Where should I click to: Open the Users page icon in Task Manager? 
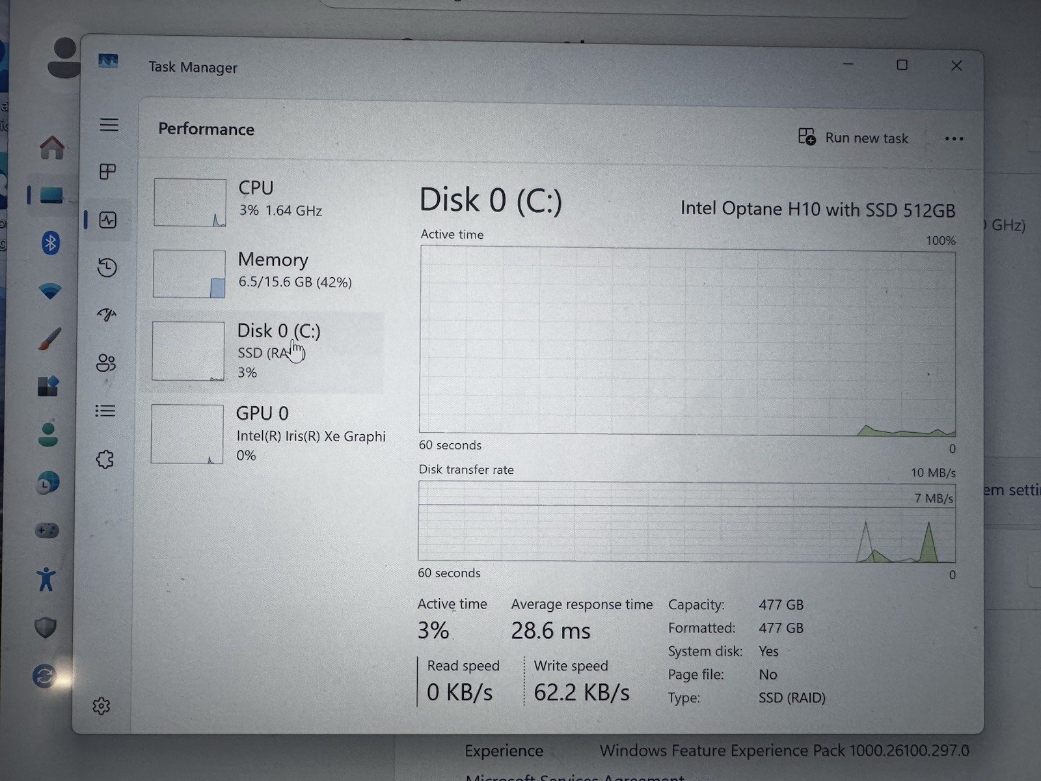click(x=106, y=363)
